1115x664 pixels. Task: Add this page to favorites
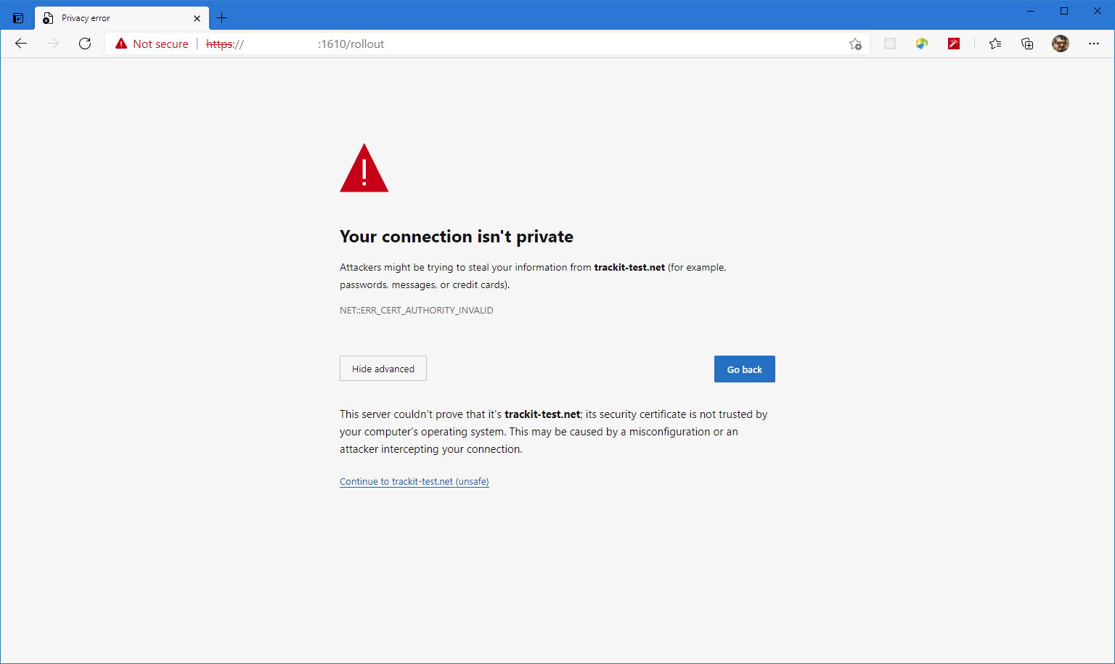tap(855, 44)
